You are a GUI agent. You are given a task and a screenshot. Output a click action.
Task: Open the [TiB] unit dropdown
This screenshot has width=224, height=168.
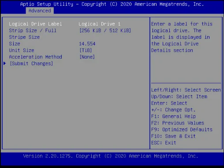[86, 50]
